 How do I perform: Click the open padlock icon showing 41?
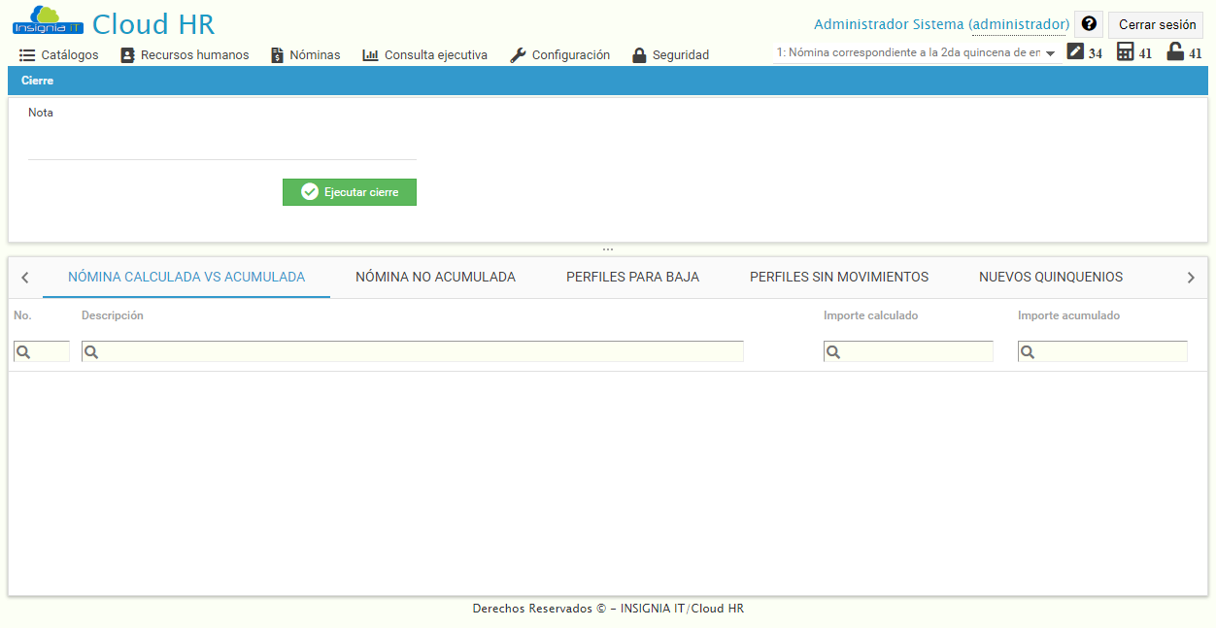pyautogui.click(x=1173, y=51)
